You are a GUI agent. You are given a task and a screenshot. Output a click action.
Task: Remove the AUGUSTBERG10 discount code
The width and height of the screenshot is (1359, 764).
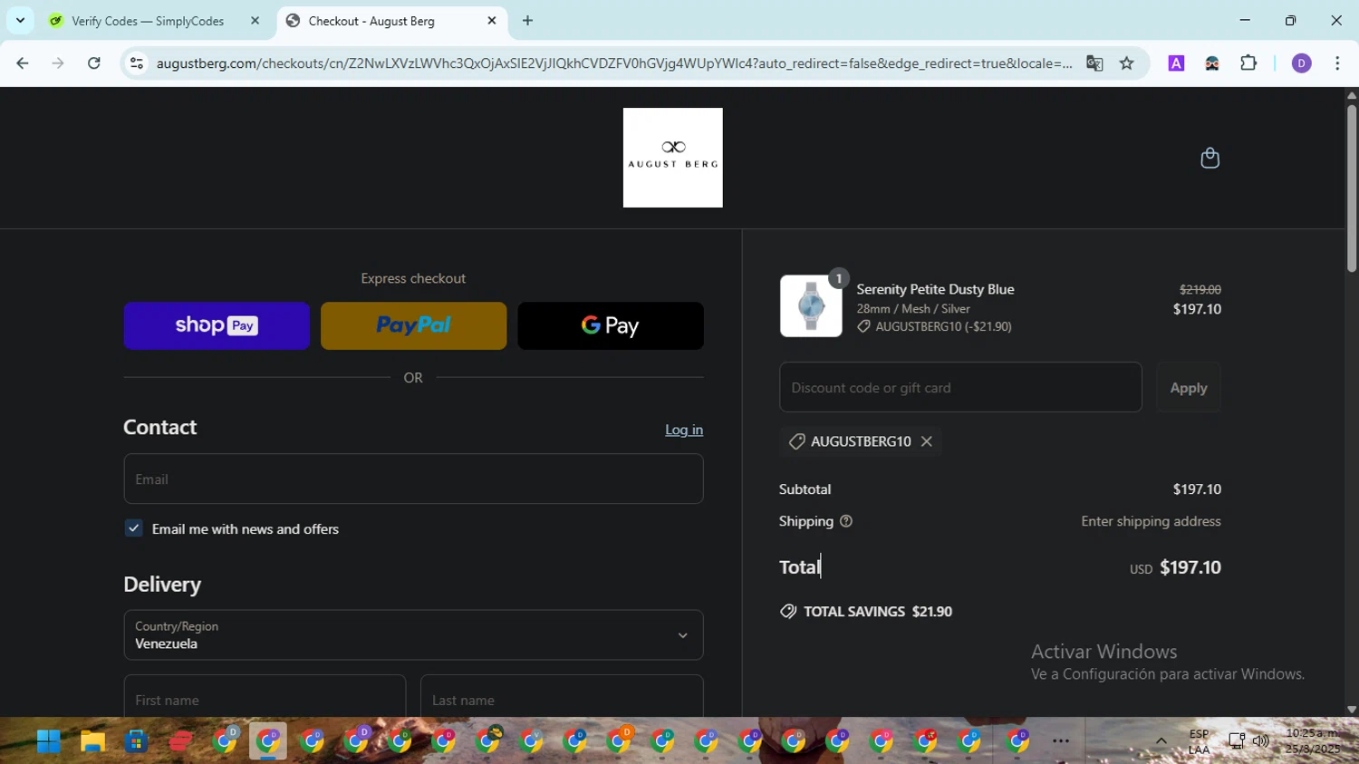(926, 441)
